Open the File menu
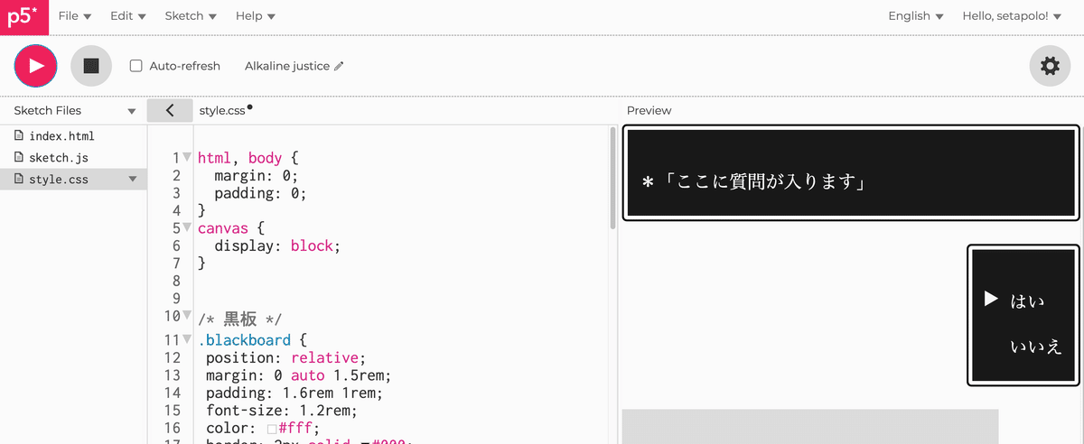 click(x=75, y=16)
